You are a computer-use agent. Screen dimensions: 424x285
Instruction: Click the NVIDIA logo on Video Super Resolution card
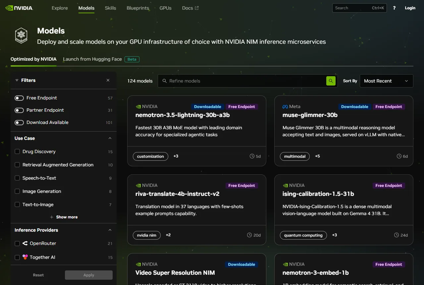click(138, 264)
